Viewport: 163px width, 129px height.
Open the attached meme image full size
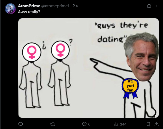[89, 68]
